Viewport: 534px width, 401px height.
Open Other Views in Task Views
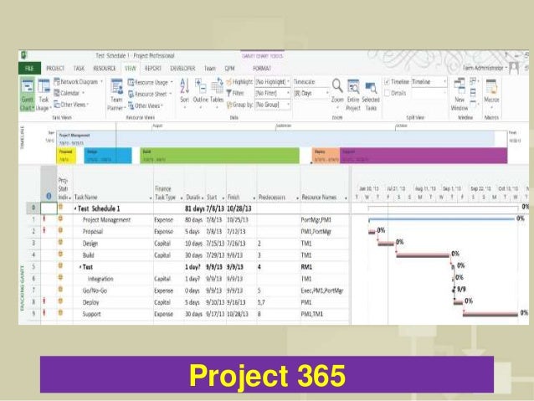point(71,105)
